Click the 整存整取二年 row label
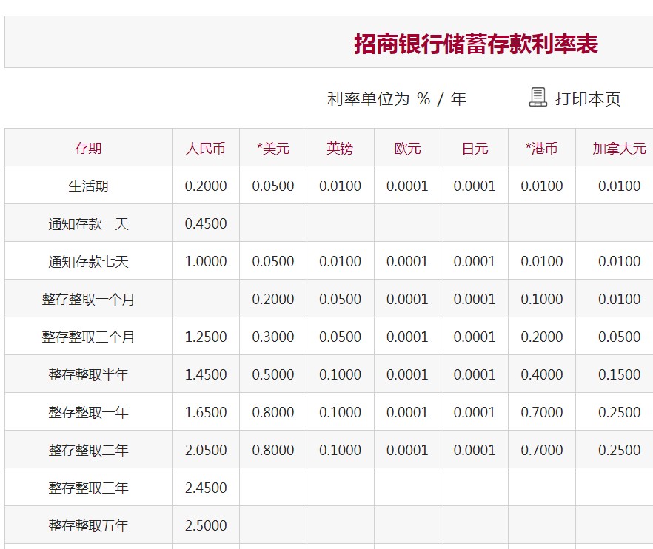 88,450
